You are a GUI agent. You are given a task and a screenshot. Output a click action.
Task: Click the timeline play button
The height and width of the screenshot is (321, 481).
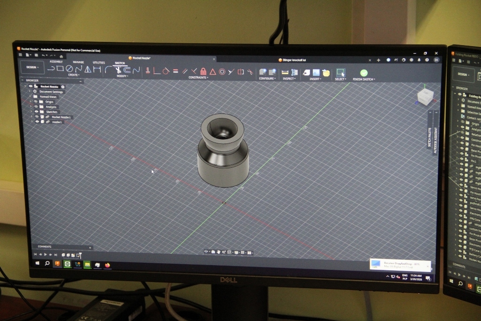(46, 255)
